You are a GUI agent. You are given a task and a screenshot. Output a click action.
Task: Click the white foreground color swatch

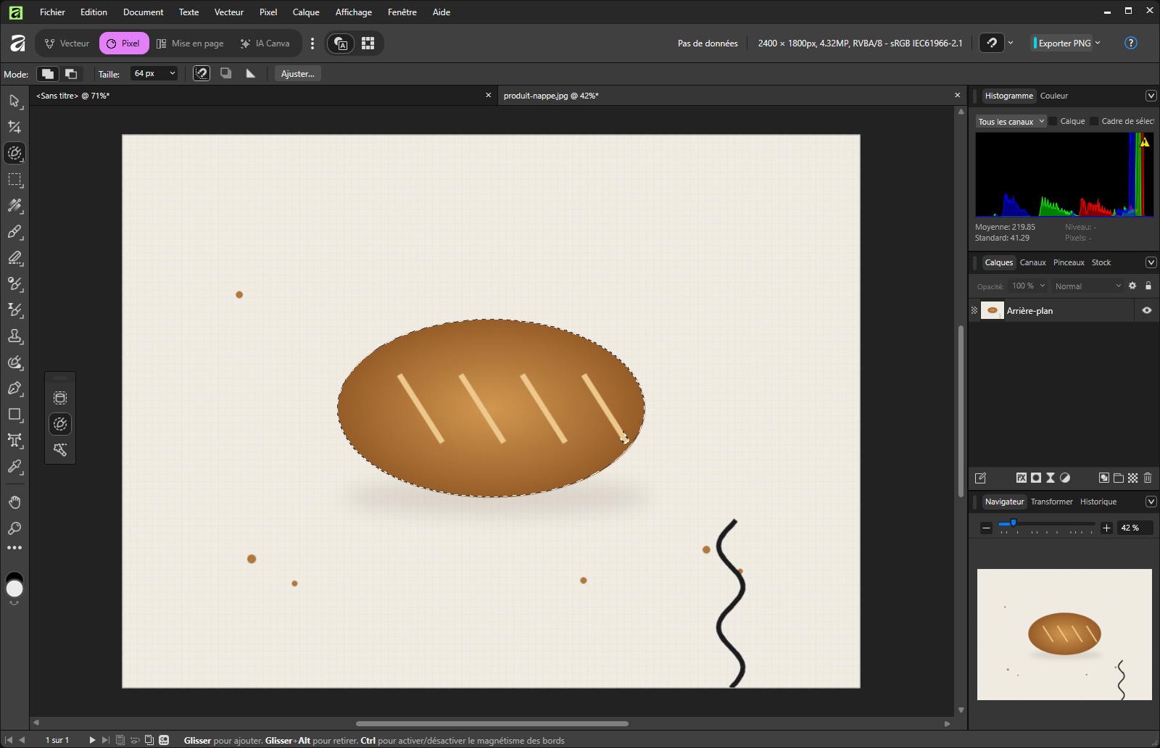[14, 589]
